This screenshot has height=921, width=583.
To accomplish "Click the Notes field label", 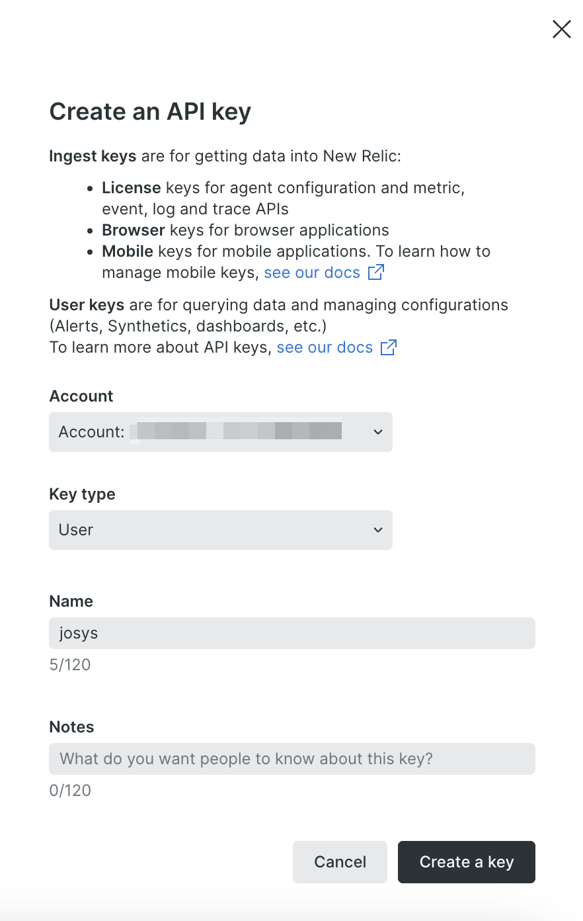I will (x=71, y=727).
